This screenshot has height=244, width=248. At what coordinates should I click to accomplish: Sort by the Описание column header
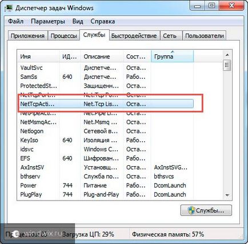click(102, 57)
